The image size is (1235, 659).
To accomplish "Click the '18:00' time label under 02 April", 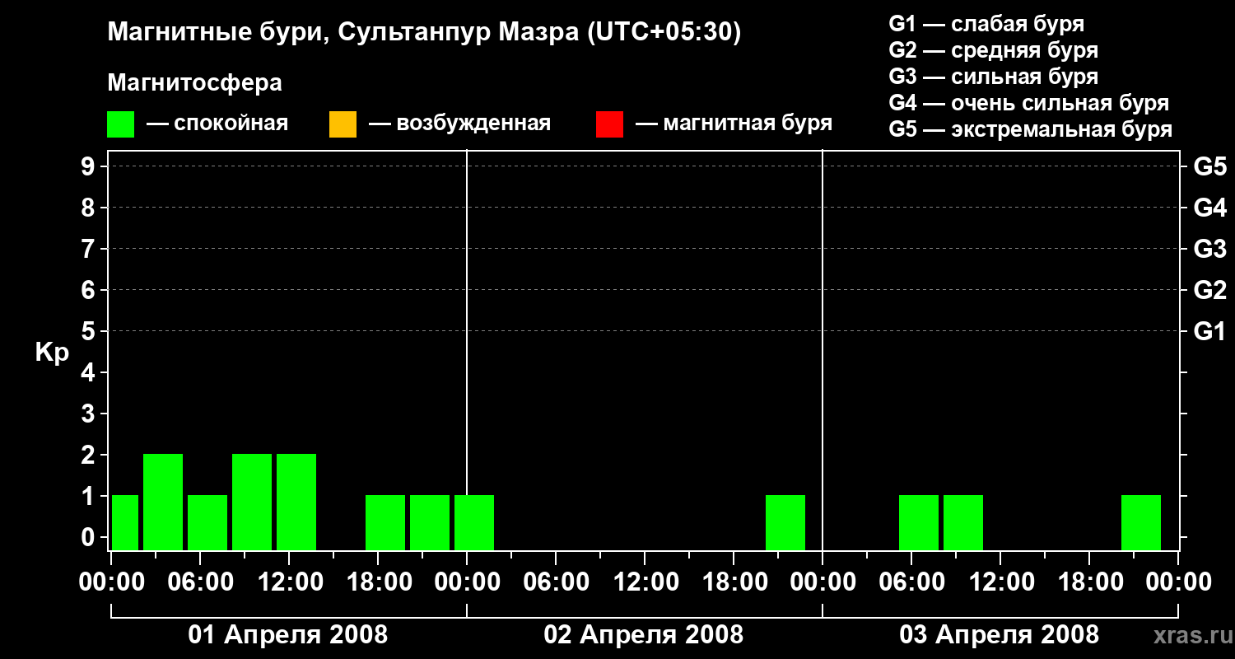I will [734, 582].
